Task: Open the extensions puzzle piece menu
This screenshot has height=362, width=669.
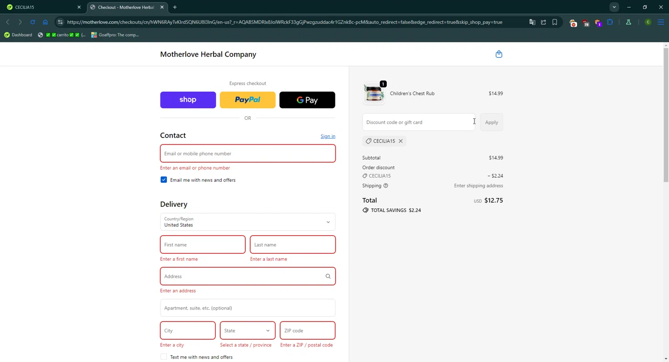Action: (610, 22)
